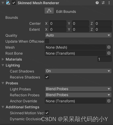Click the Center X bounds input field
Viewport: 113px width, 125px height.
58,24
